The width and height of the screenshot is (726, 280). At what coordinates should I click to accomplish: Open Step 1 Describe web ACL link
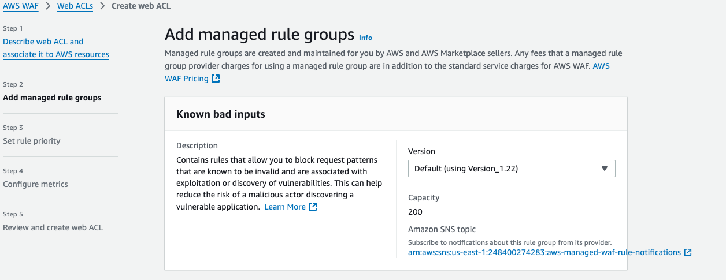(56, 48)
